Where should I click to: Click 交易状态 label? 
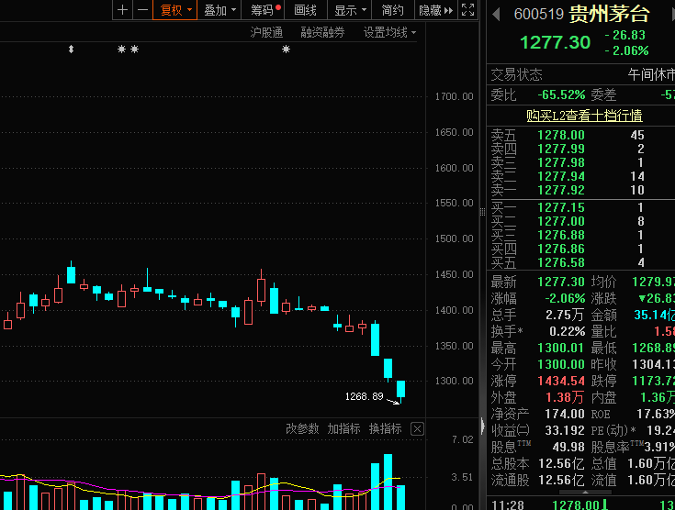516,75
